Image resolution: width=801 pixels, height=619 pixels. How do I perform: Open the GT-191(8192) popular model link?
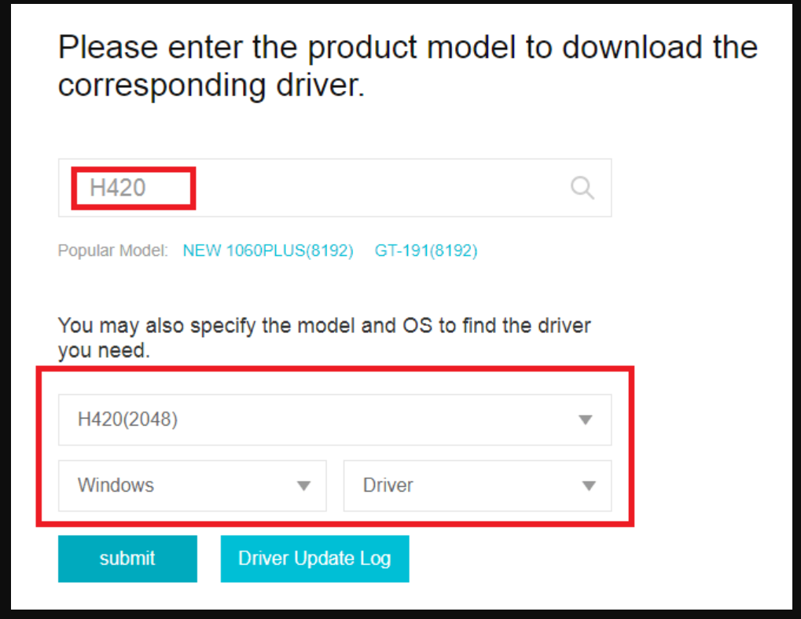(426, 251)
